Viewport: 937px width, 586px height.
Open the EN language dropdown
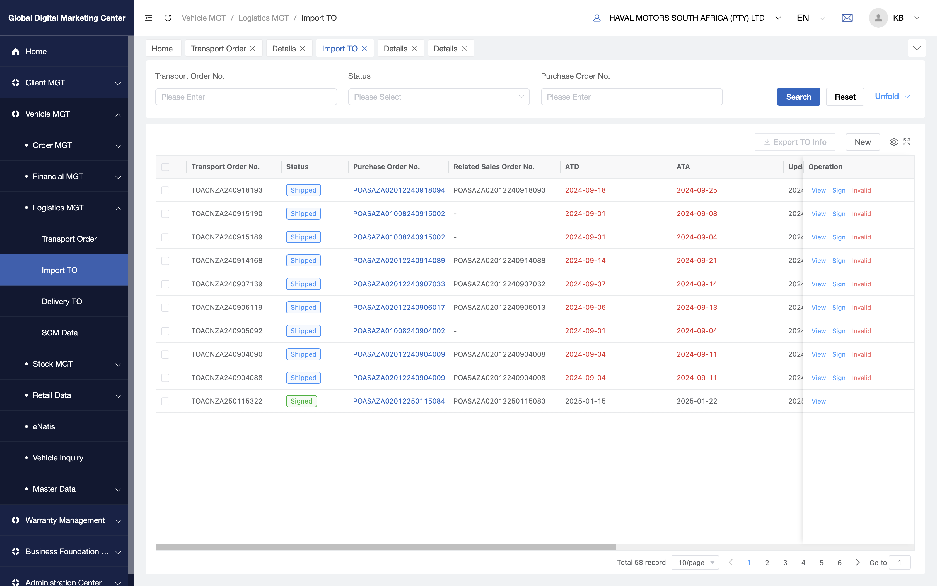pyautogui.click(x=811, y=18)
